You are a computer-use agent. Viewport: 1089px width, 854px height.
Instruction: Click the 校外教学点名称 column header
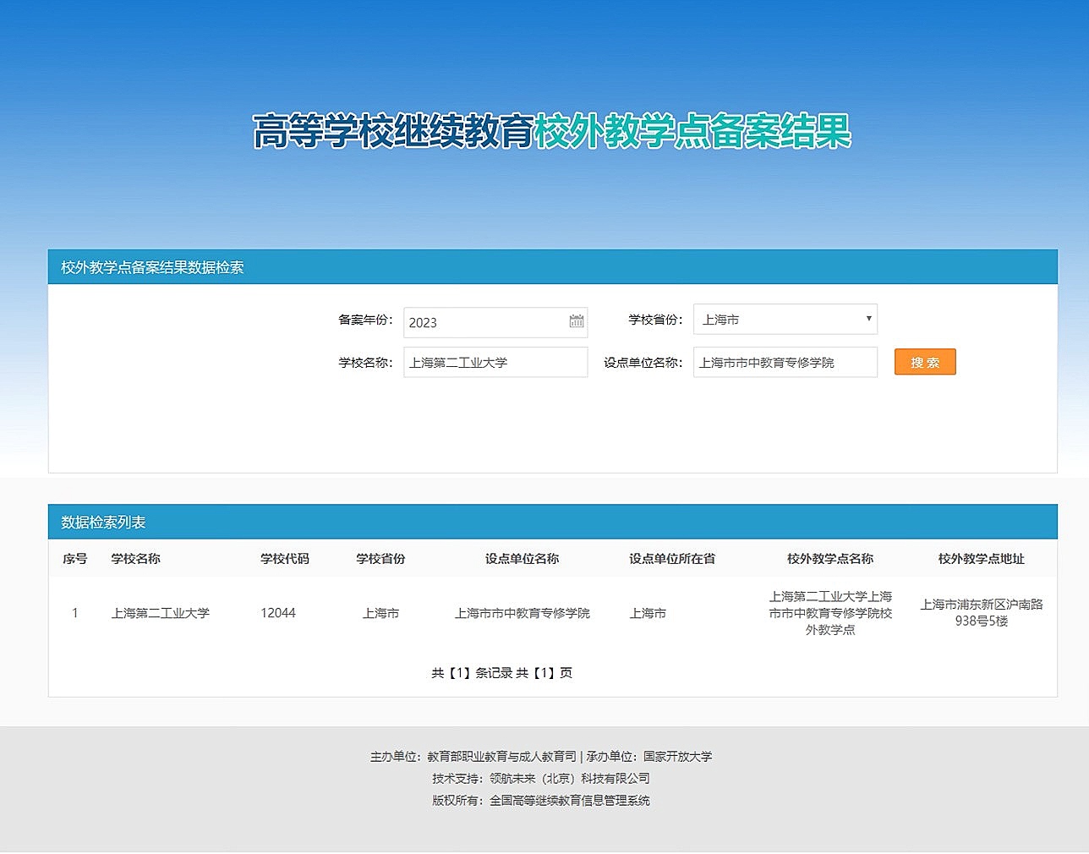(830, 559)
